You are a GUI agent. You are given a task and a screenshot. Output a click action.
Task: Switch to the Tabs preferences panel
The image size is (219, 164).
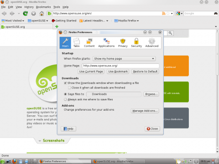(x=76, y=43)
